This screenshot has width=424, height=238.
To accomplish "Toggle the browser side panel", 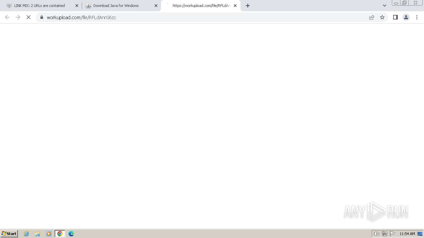I will 395,17.
